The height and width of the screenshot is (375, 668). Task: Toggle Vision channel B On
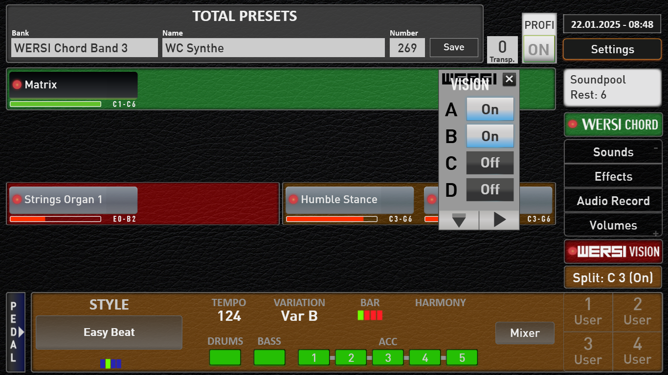tap(490, 136)
